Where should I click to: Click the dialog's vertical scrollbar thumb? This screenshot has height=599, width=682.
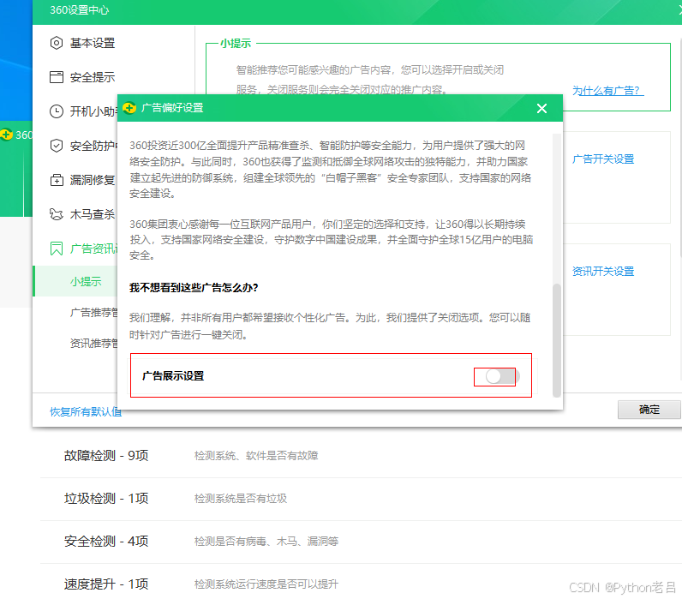click(556, 340)
